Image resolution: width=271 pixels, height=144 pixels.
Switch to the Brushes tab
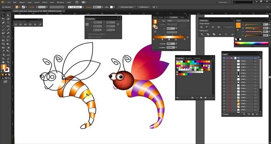pos(189,58)
